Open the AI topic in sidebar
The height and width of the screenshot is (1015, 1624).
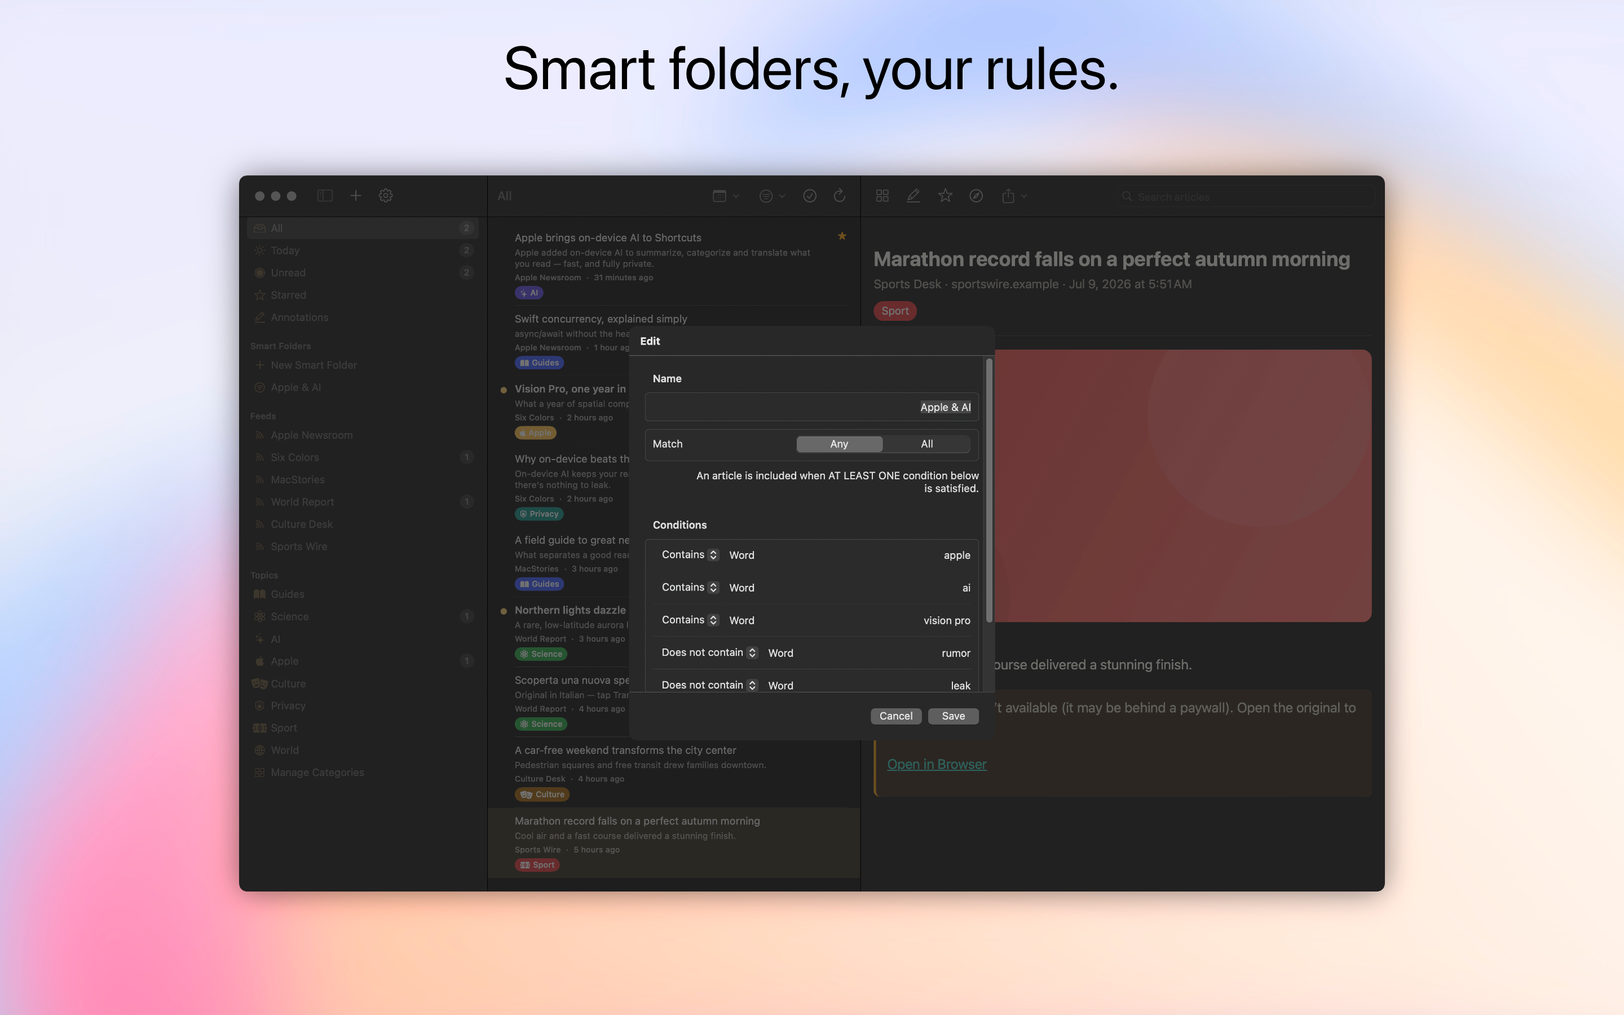tap(363, 639)
